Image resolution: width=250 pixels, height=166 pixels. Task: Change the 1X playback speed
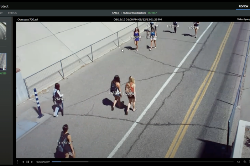(238, 162)
